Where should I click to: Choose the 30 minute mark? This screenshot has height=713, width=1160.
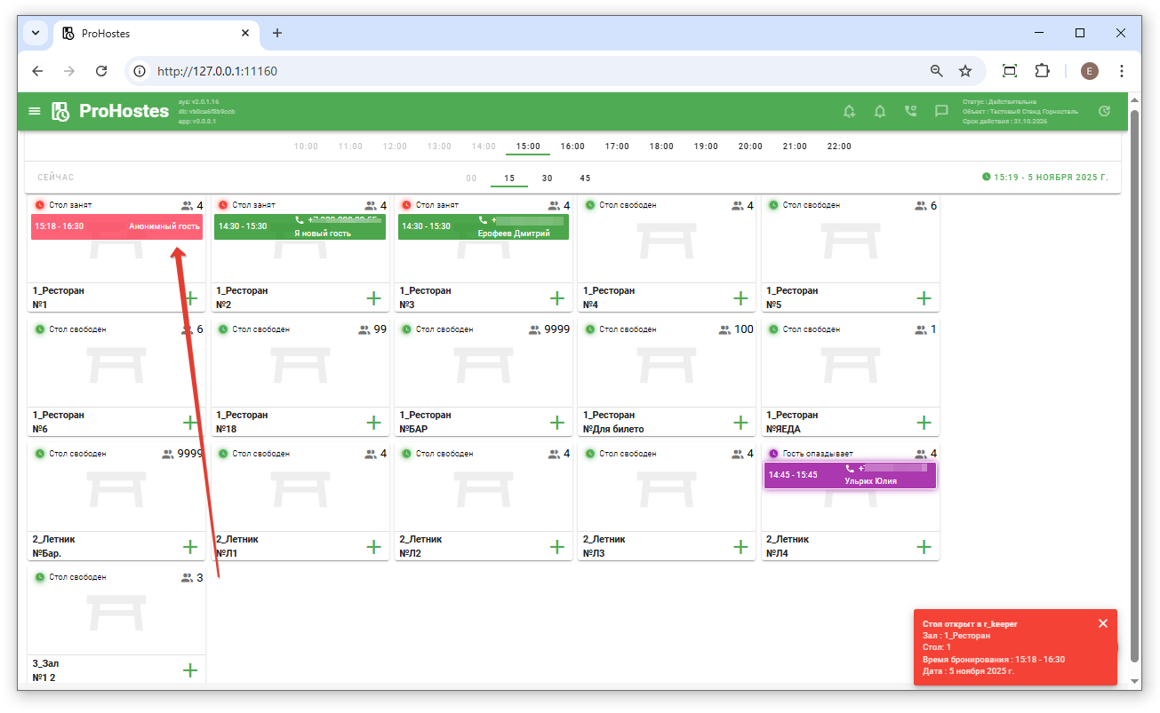547,178
